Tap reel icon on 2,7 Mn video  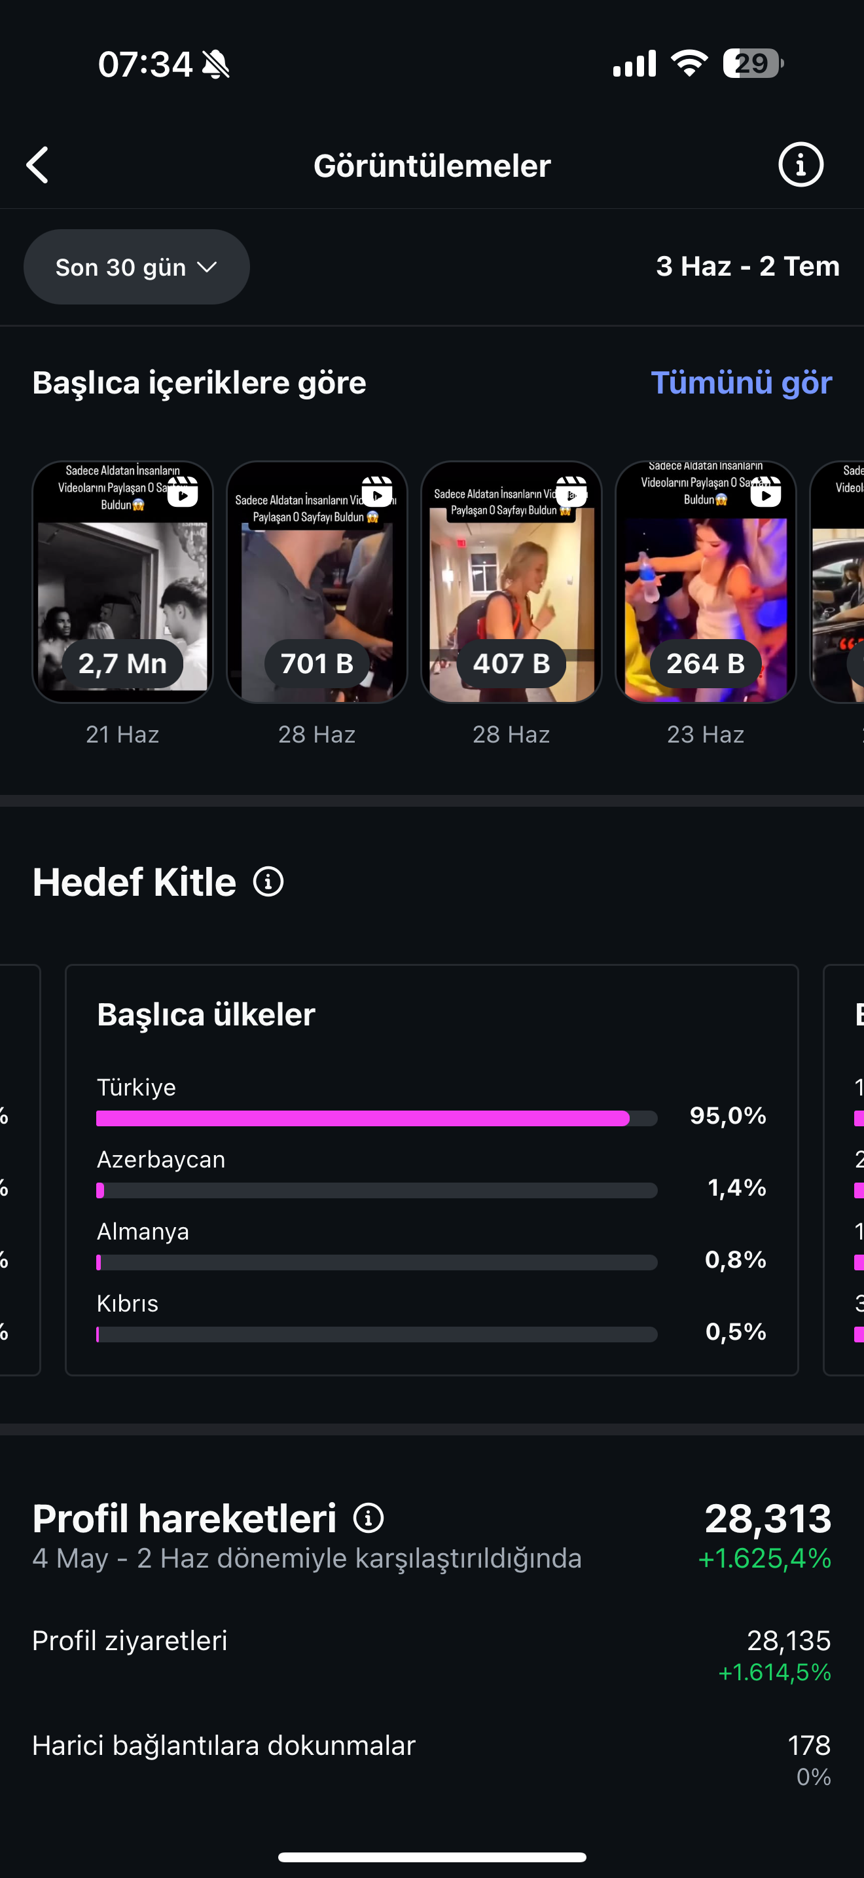tap(183, 491)
